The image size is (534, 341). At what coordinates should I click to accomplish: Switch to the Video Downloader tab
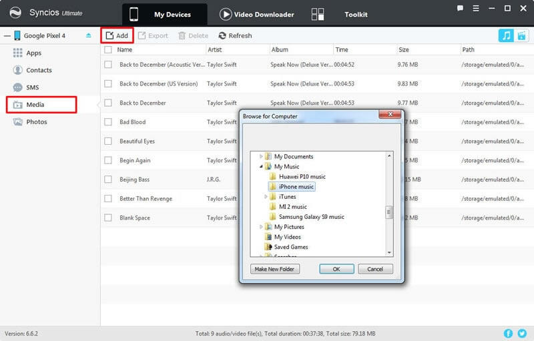click(256, 14)
